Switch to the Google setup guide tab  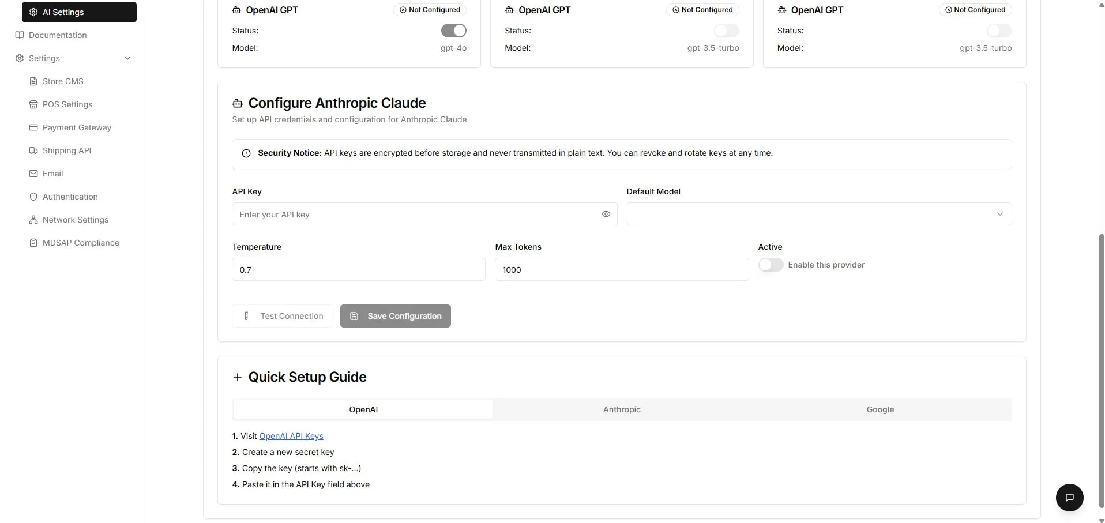[x=880, y=409]
